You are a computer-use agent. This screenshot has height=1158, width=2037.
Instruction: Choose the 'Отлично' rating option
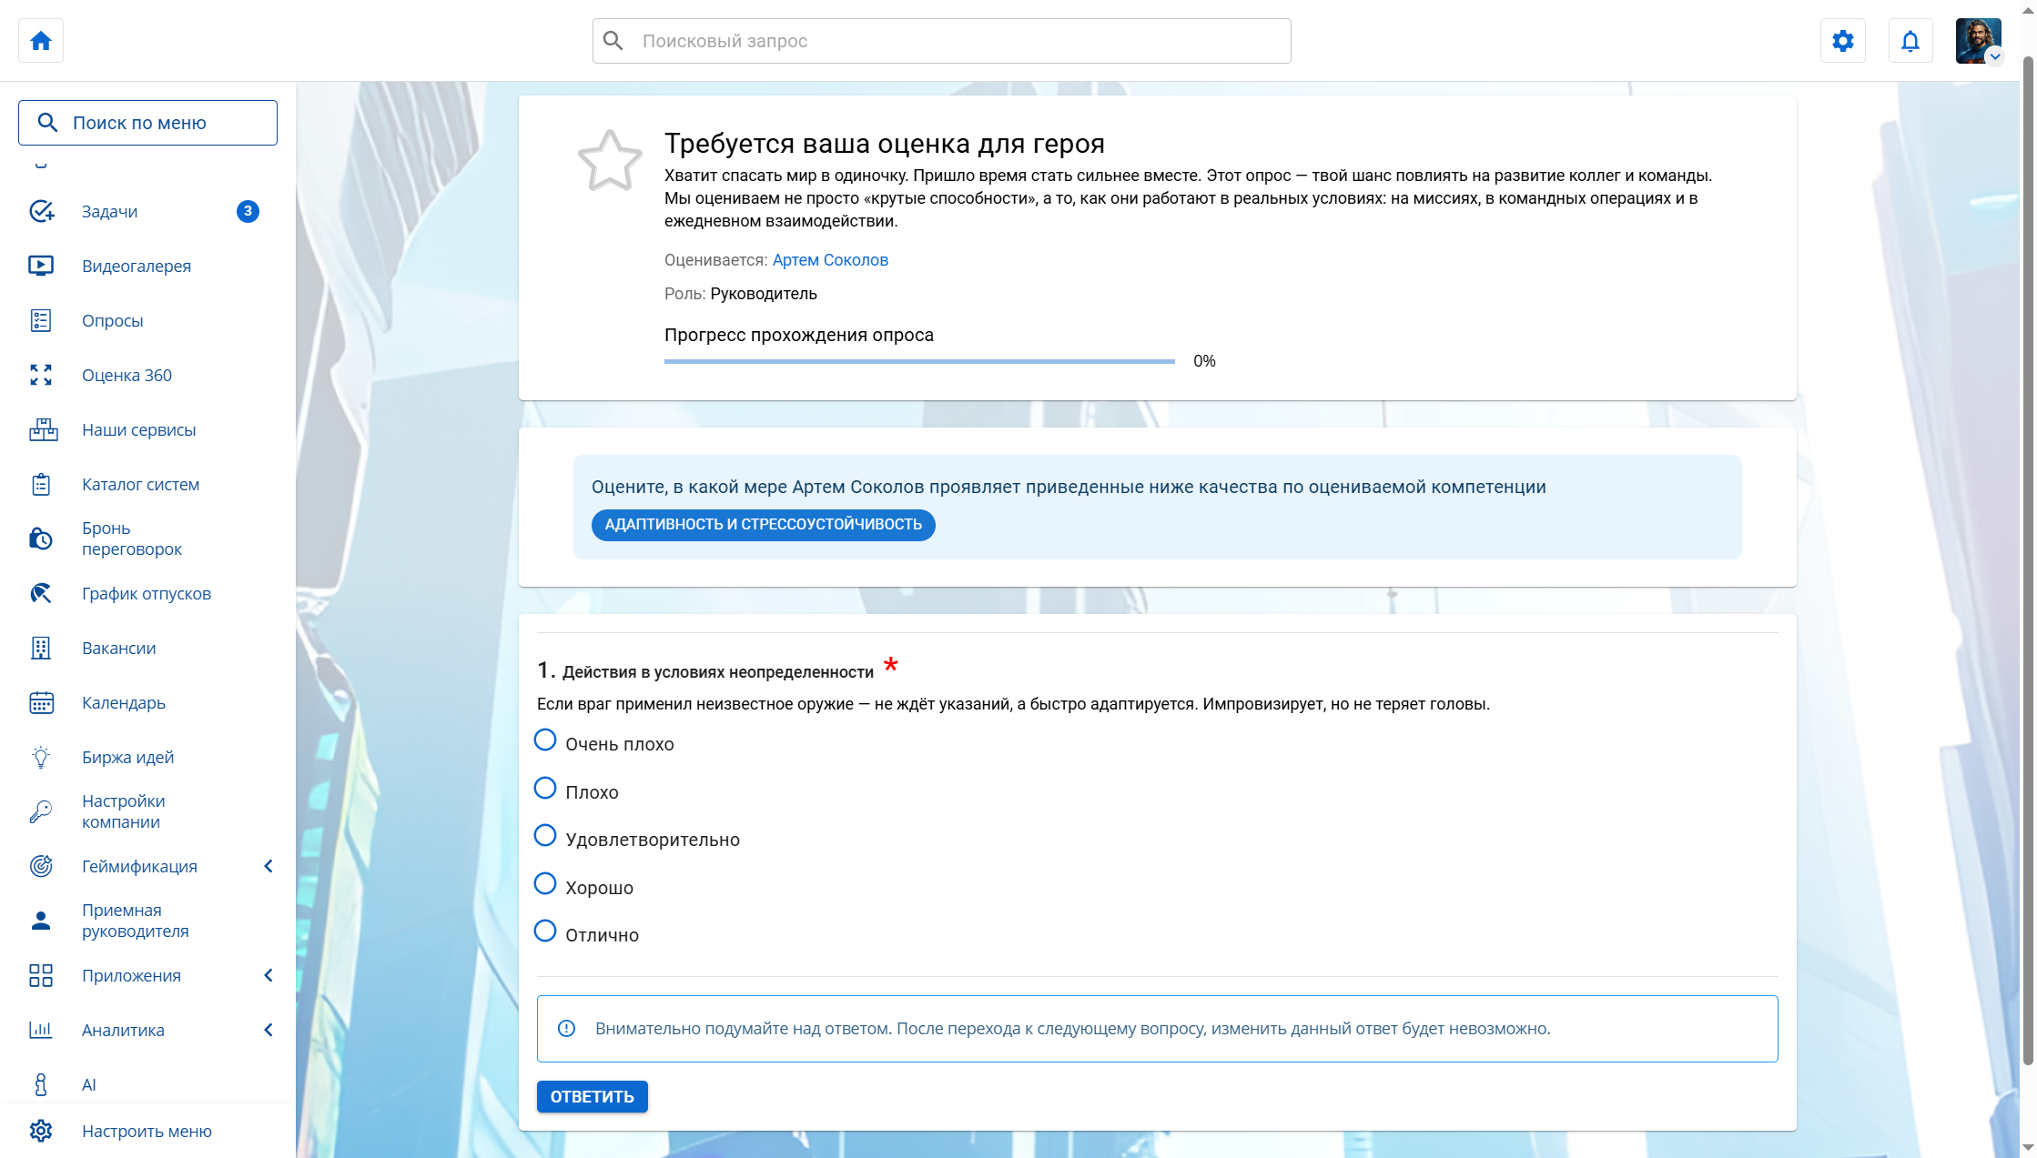click(x=545, y=931)
